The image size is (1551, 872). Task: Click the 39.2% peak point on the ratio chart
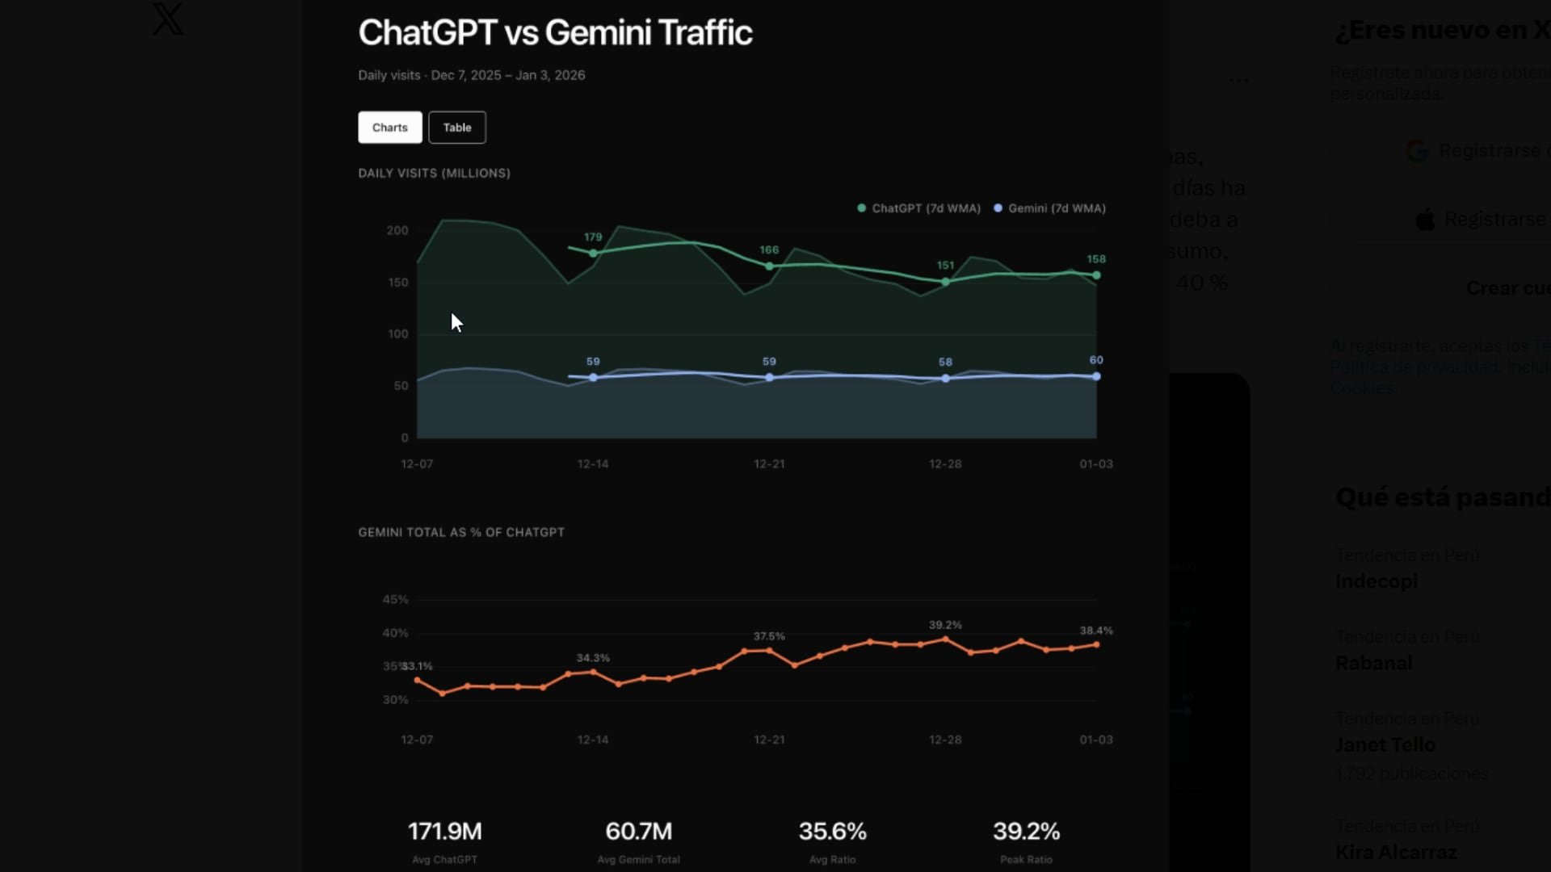coord(944,639)
